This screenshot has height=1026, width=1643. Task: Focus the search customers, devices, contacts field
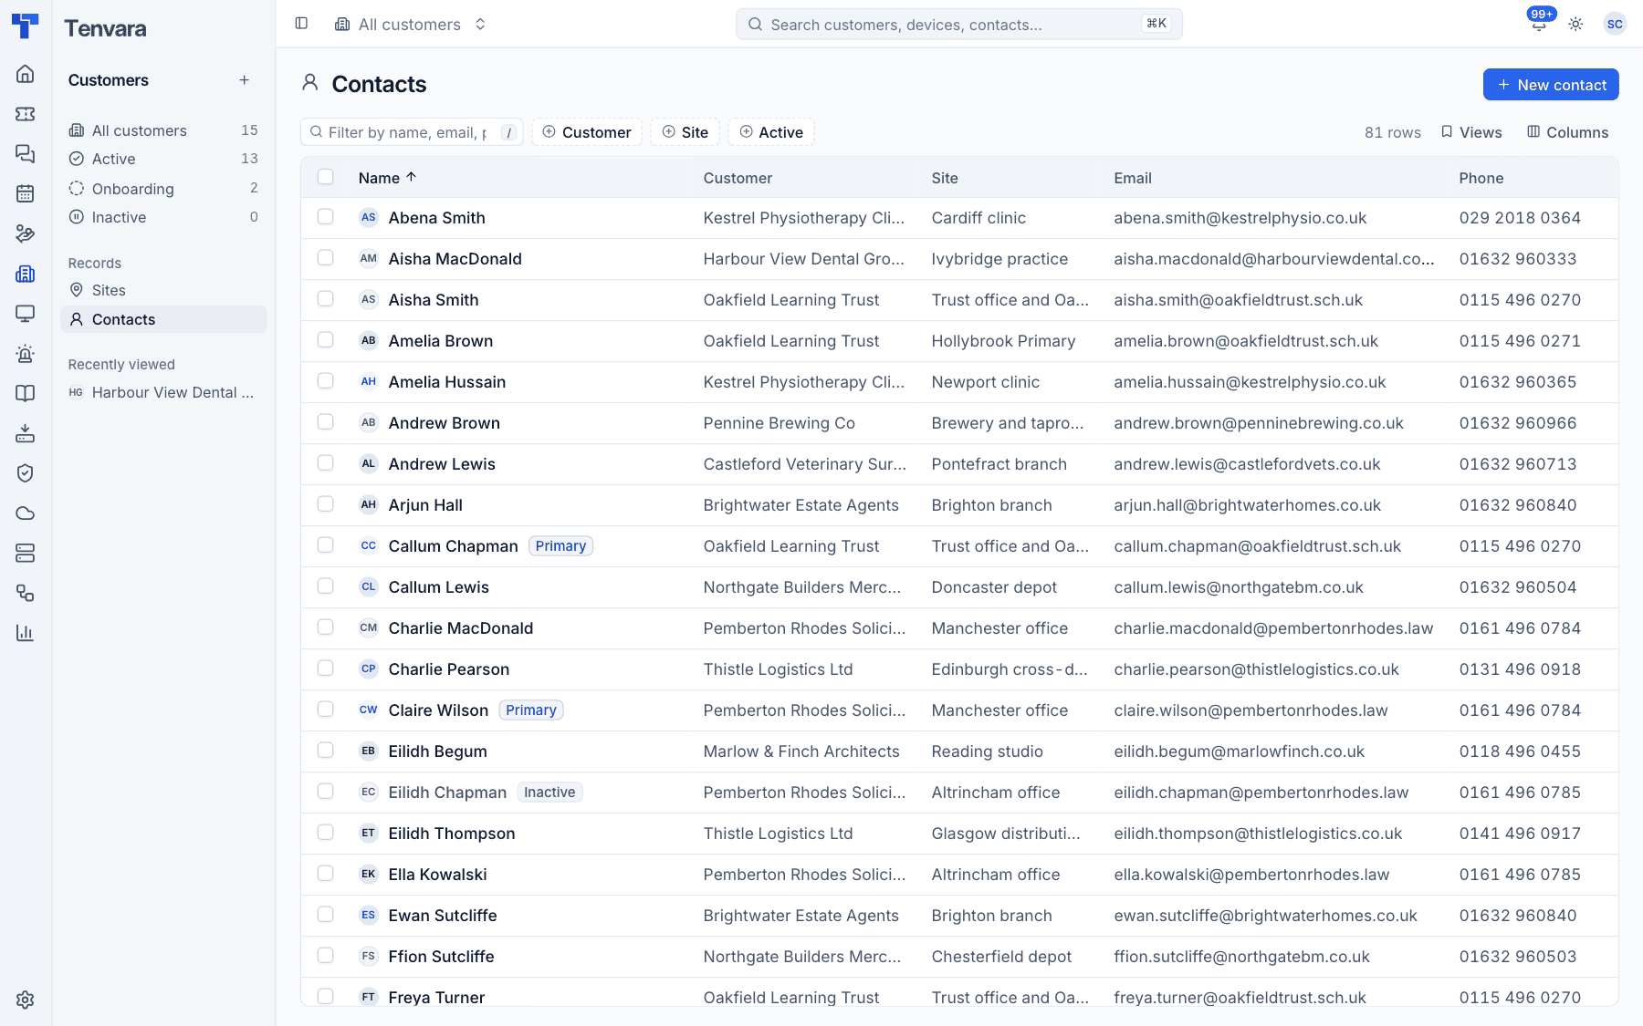[959, 25]
